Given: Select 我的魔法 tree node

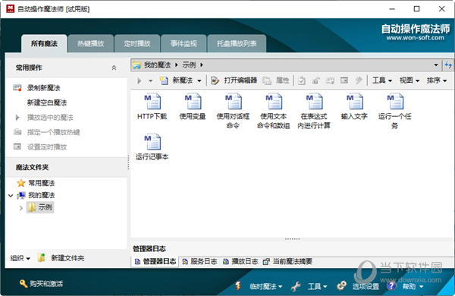Looking at the screenshot, I should click(36, 195).
